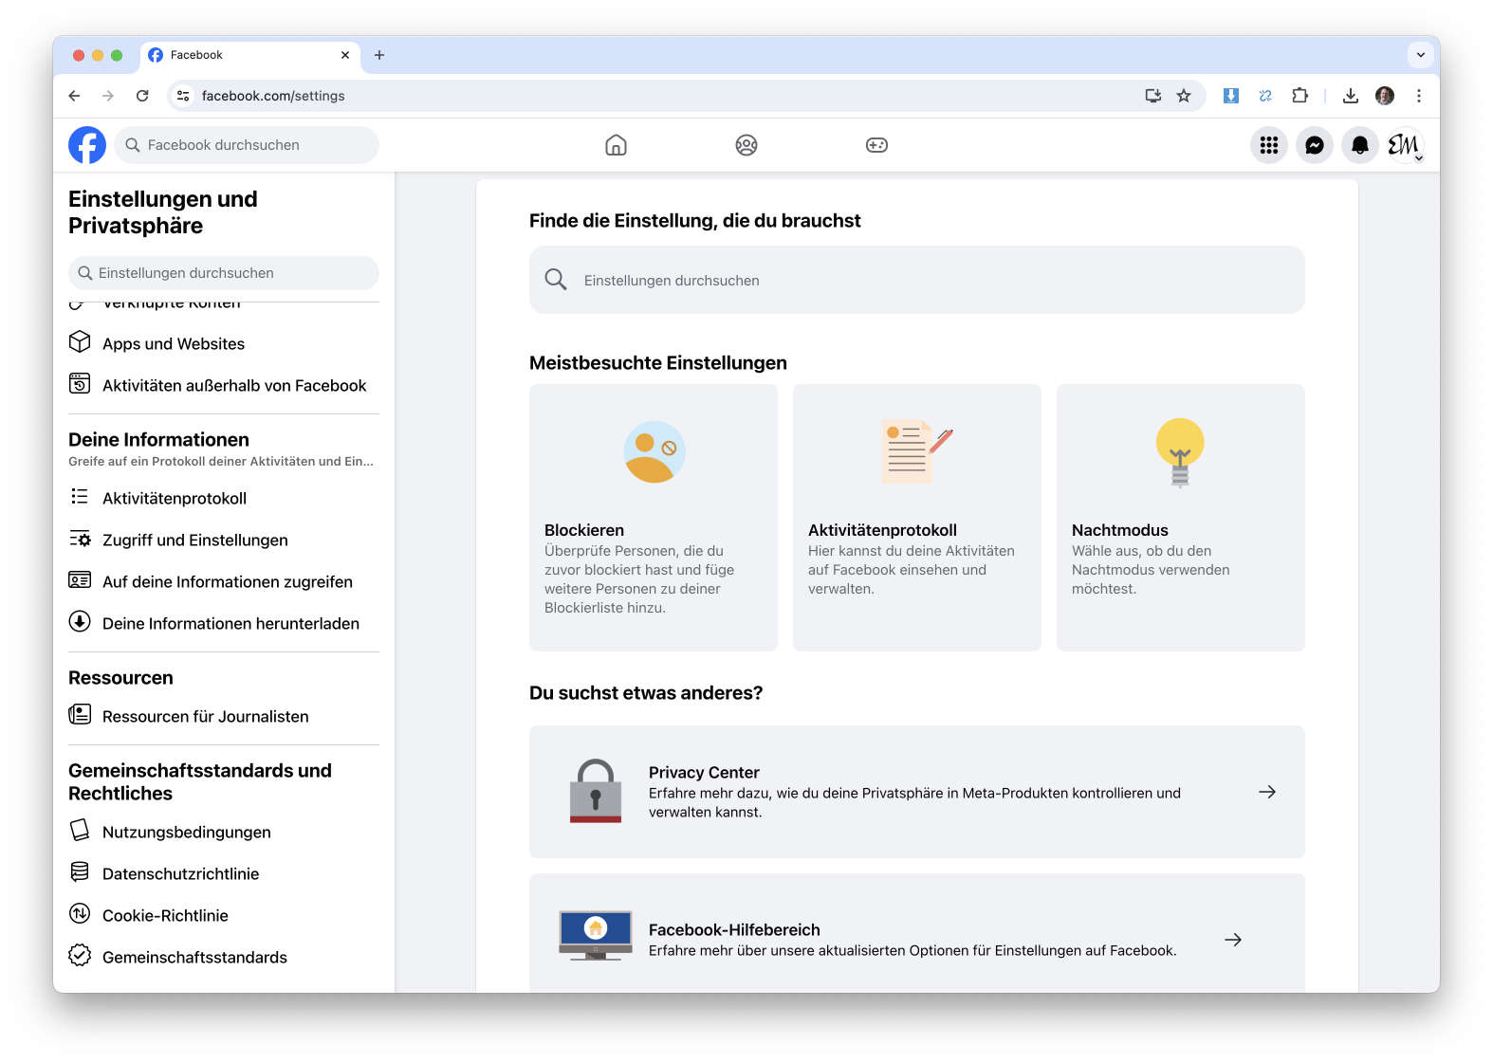The image size is (1493, 1063).
Task: Open the Blockieren settings card
Action: (x=653, y=518)
